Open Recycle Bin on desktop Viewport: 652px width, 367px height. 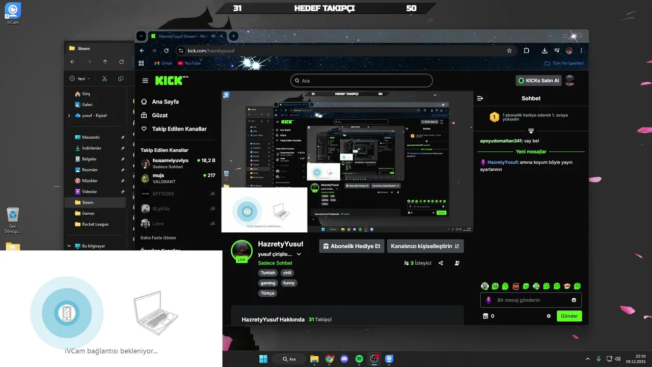click(x=13, y=220)
